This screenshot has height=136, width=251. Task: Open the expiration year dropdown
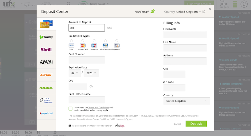pyautogui.click(x=91, y=73)
